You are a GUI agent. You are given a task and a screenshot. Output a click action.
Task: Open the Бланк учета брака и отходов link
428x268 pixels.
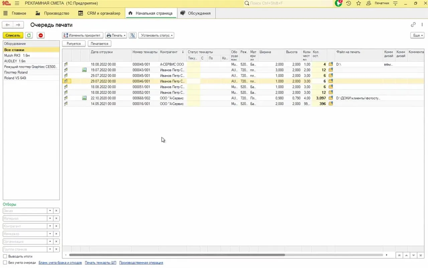[60, 263]
